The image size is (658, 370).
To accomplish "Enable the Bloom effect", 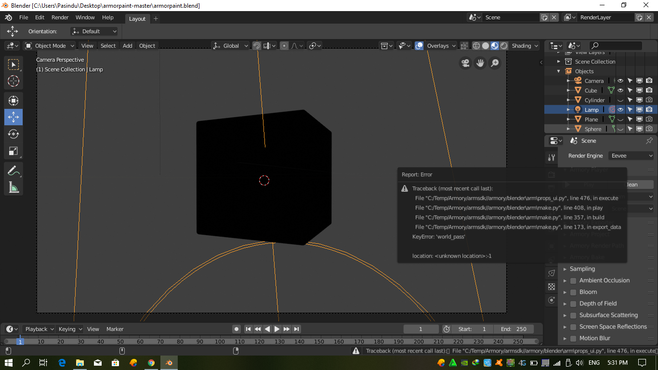I will (573, 292).
